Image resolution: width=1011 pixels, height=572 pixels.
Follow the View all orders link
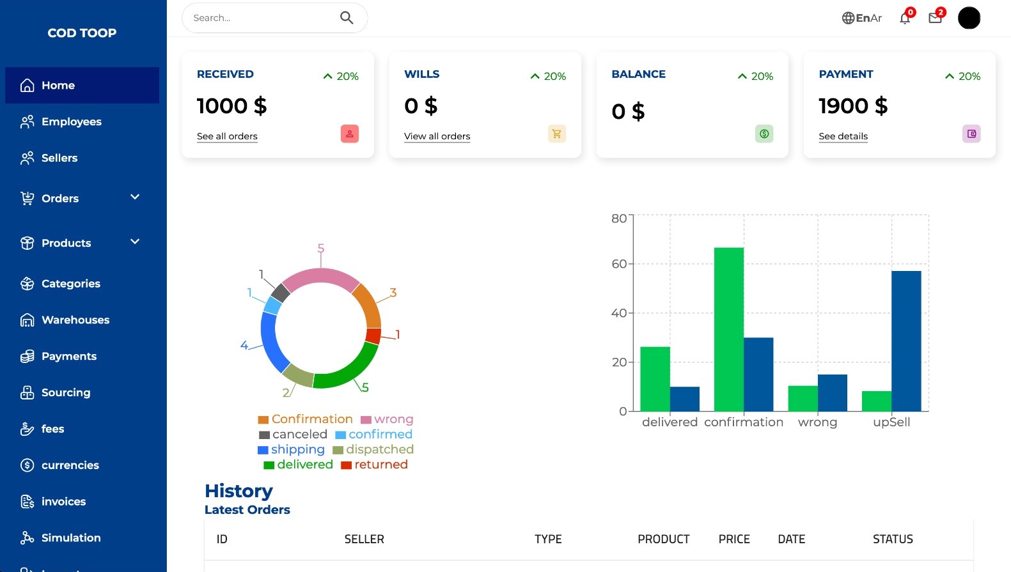coord(437,136)
